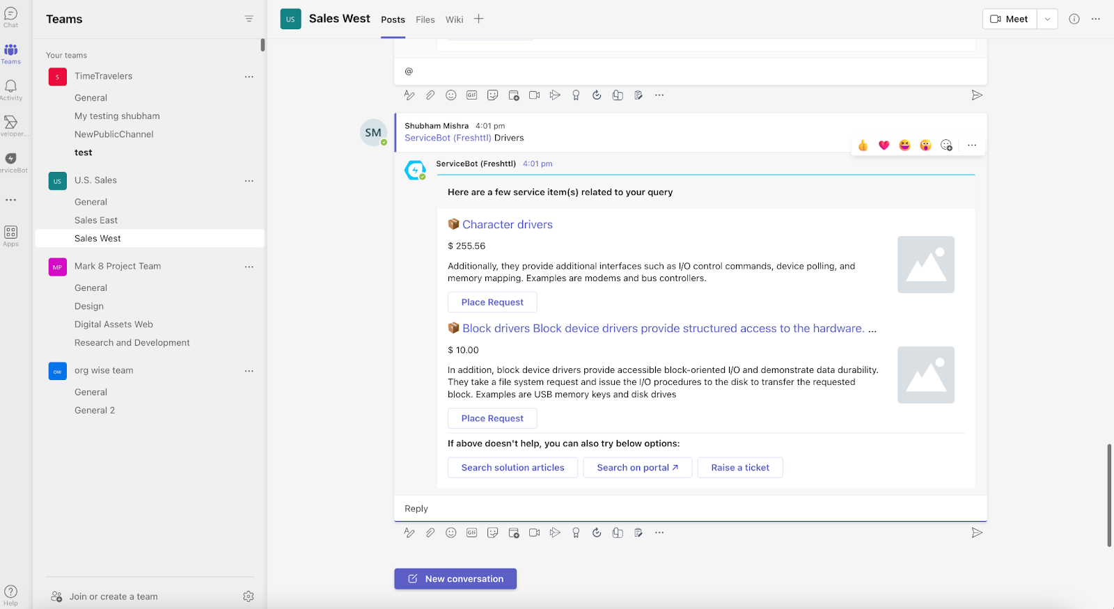Start a New conversation
Viewport: 1114px width, 609px height.
click(x=455, y=579)
